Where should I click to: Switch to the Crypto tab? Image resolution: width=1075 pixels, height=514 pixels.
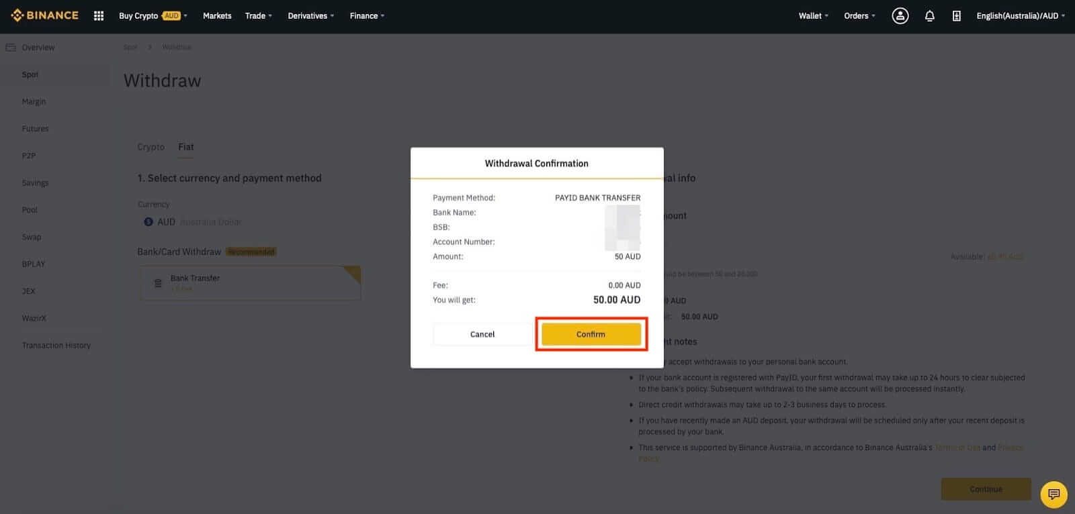pos(150,147)
